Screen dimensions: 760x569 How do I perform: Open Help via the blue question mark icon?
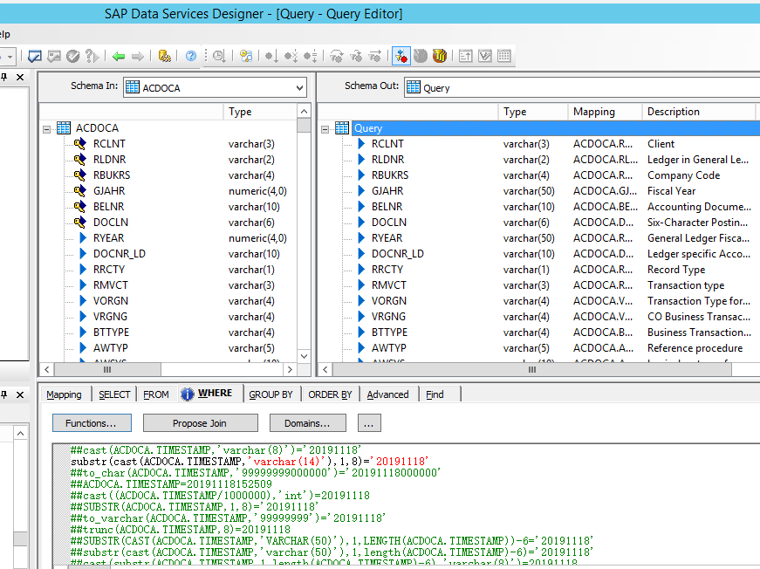click(193, 56)
